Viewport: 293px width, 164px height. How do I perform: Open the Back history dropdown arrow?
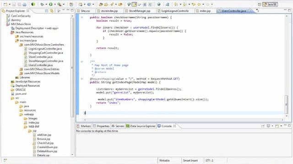pos(203,4)
